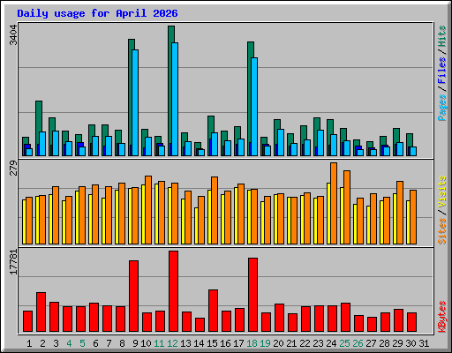This screenshot has height=353, width=452.
Task: Click the Visits legend label
Action: point(442,192)
